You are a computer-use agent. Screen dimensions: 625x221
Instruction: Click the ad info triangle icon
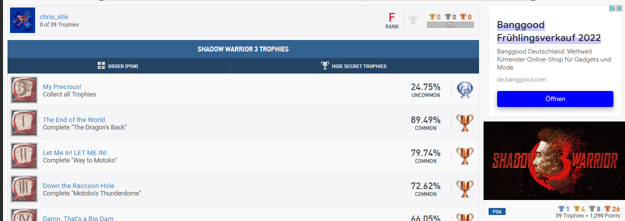click(612, 8)
